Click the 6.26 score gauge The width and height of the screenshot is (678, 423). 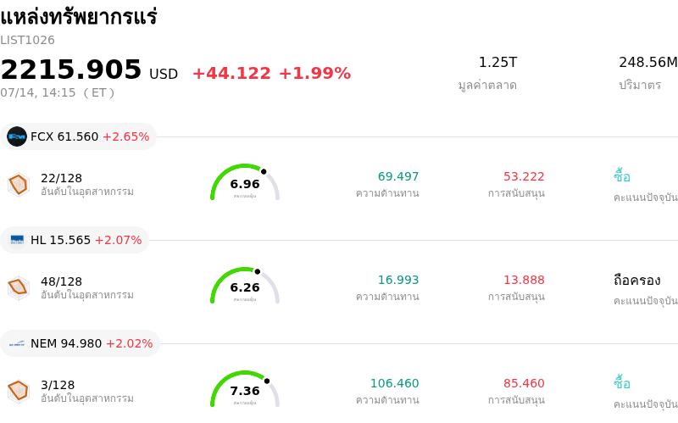tap(245, 286)
